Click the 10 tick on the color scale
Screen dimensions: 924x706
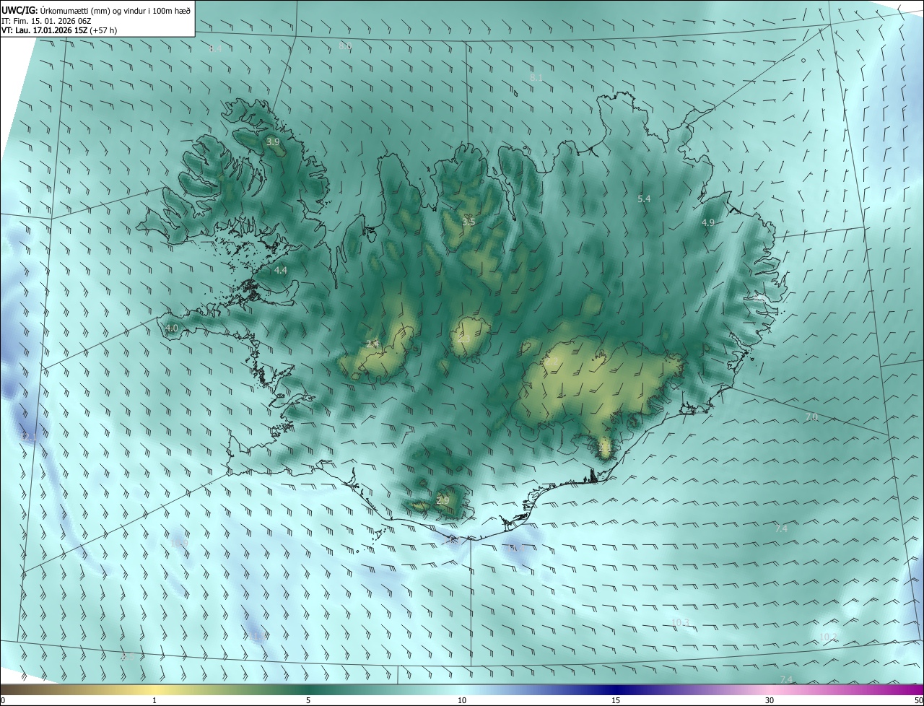pos(462,700)
